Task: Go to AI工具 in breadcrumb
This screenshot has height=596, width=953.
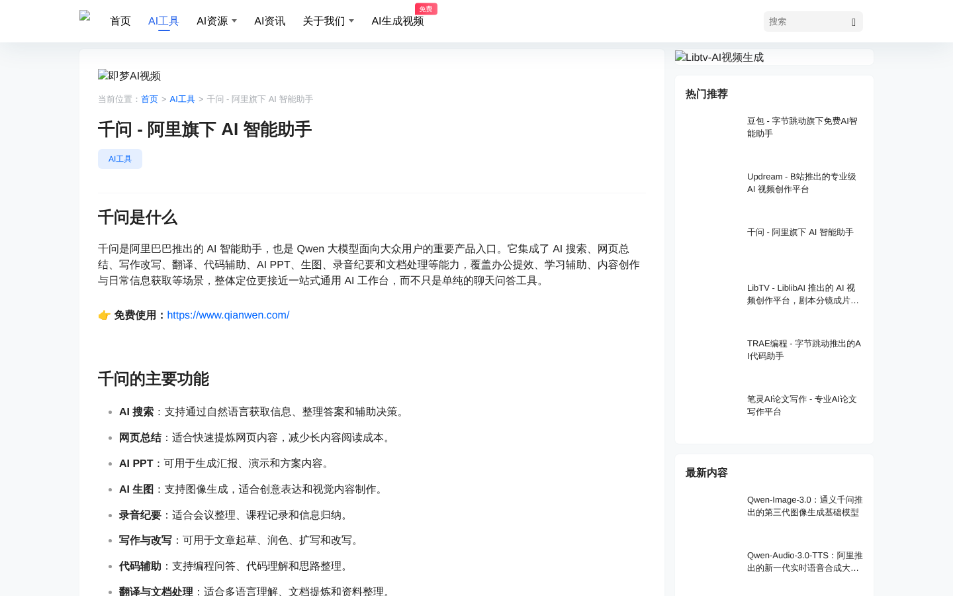Action: [x=182, y=99]
